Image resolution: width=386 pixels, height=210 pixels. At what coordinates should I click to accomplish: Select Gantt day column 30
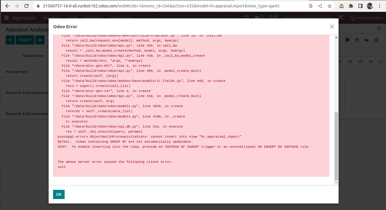(371, 62)
